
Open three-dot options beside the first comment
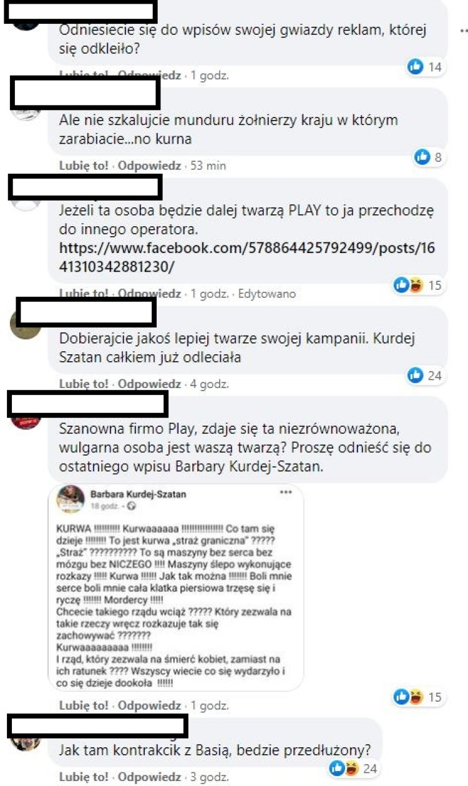tap(464, 29)
